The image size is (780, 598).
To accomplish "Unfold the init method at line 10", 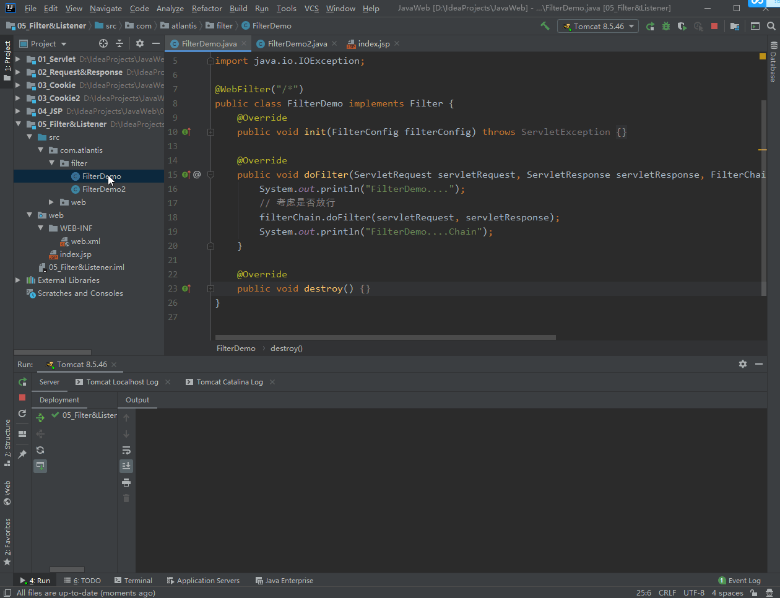I will pyautogui.click(x=210, y=132).
